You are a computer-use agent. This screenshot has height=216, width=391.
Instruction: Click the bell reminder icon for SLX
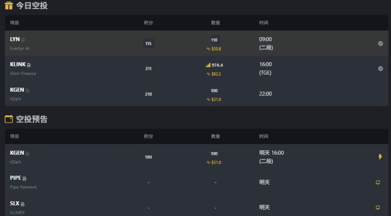(378, 207)
